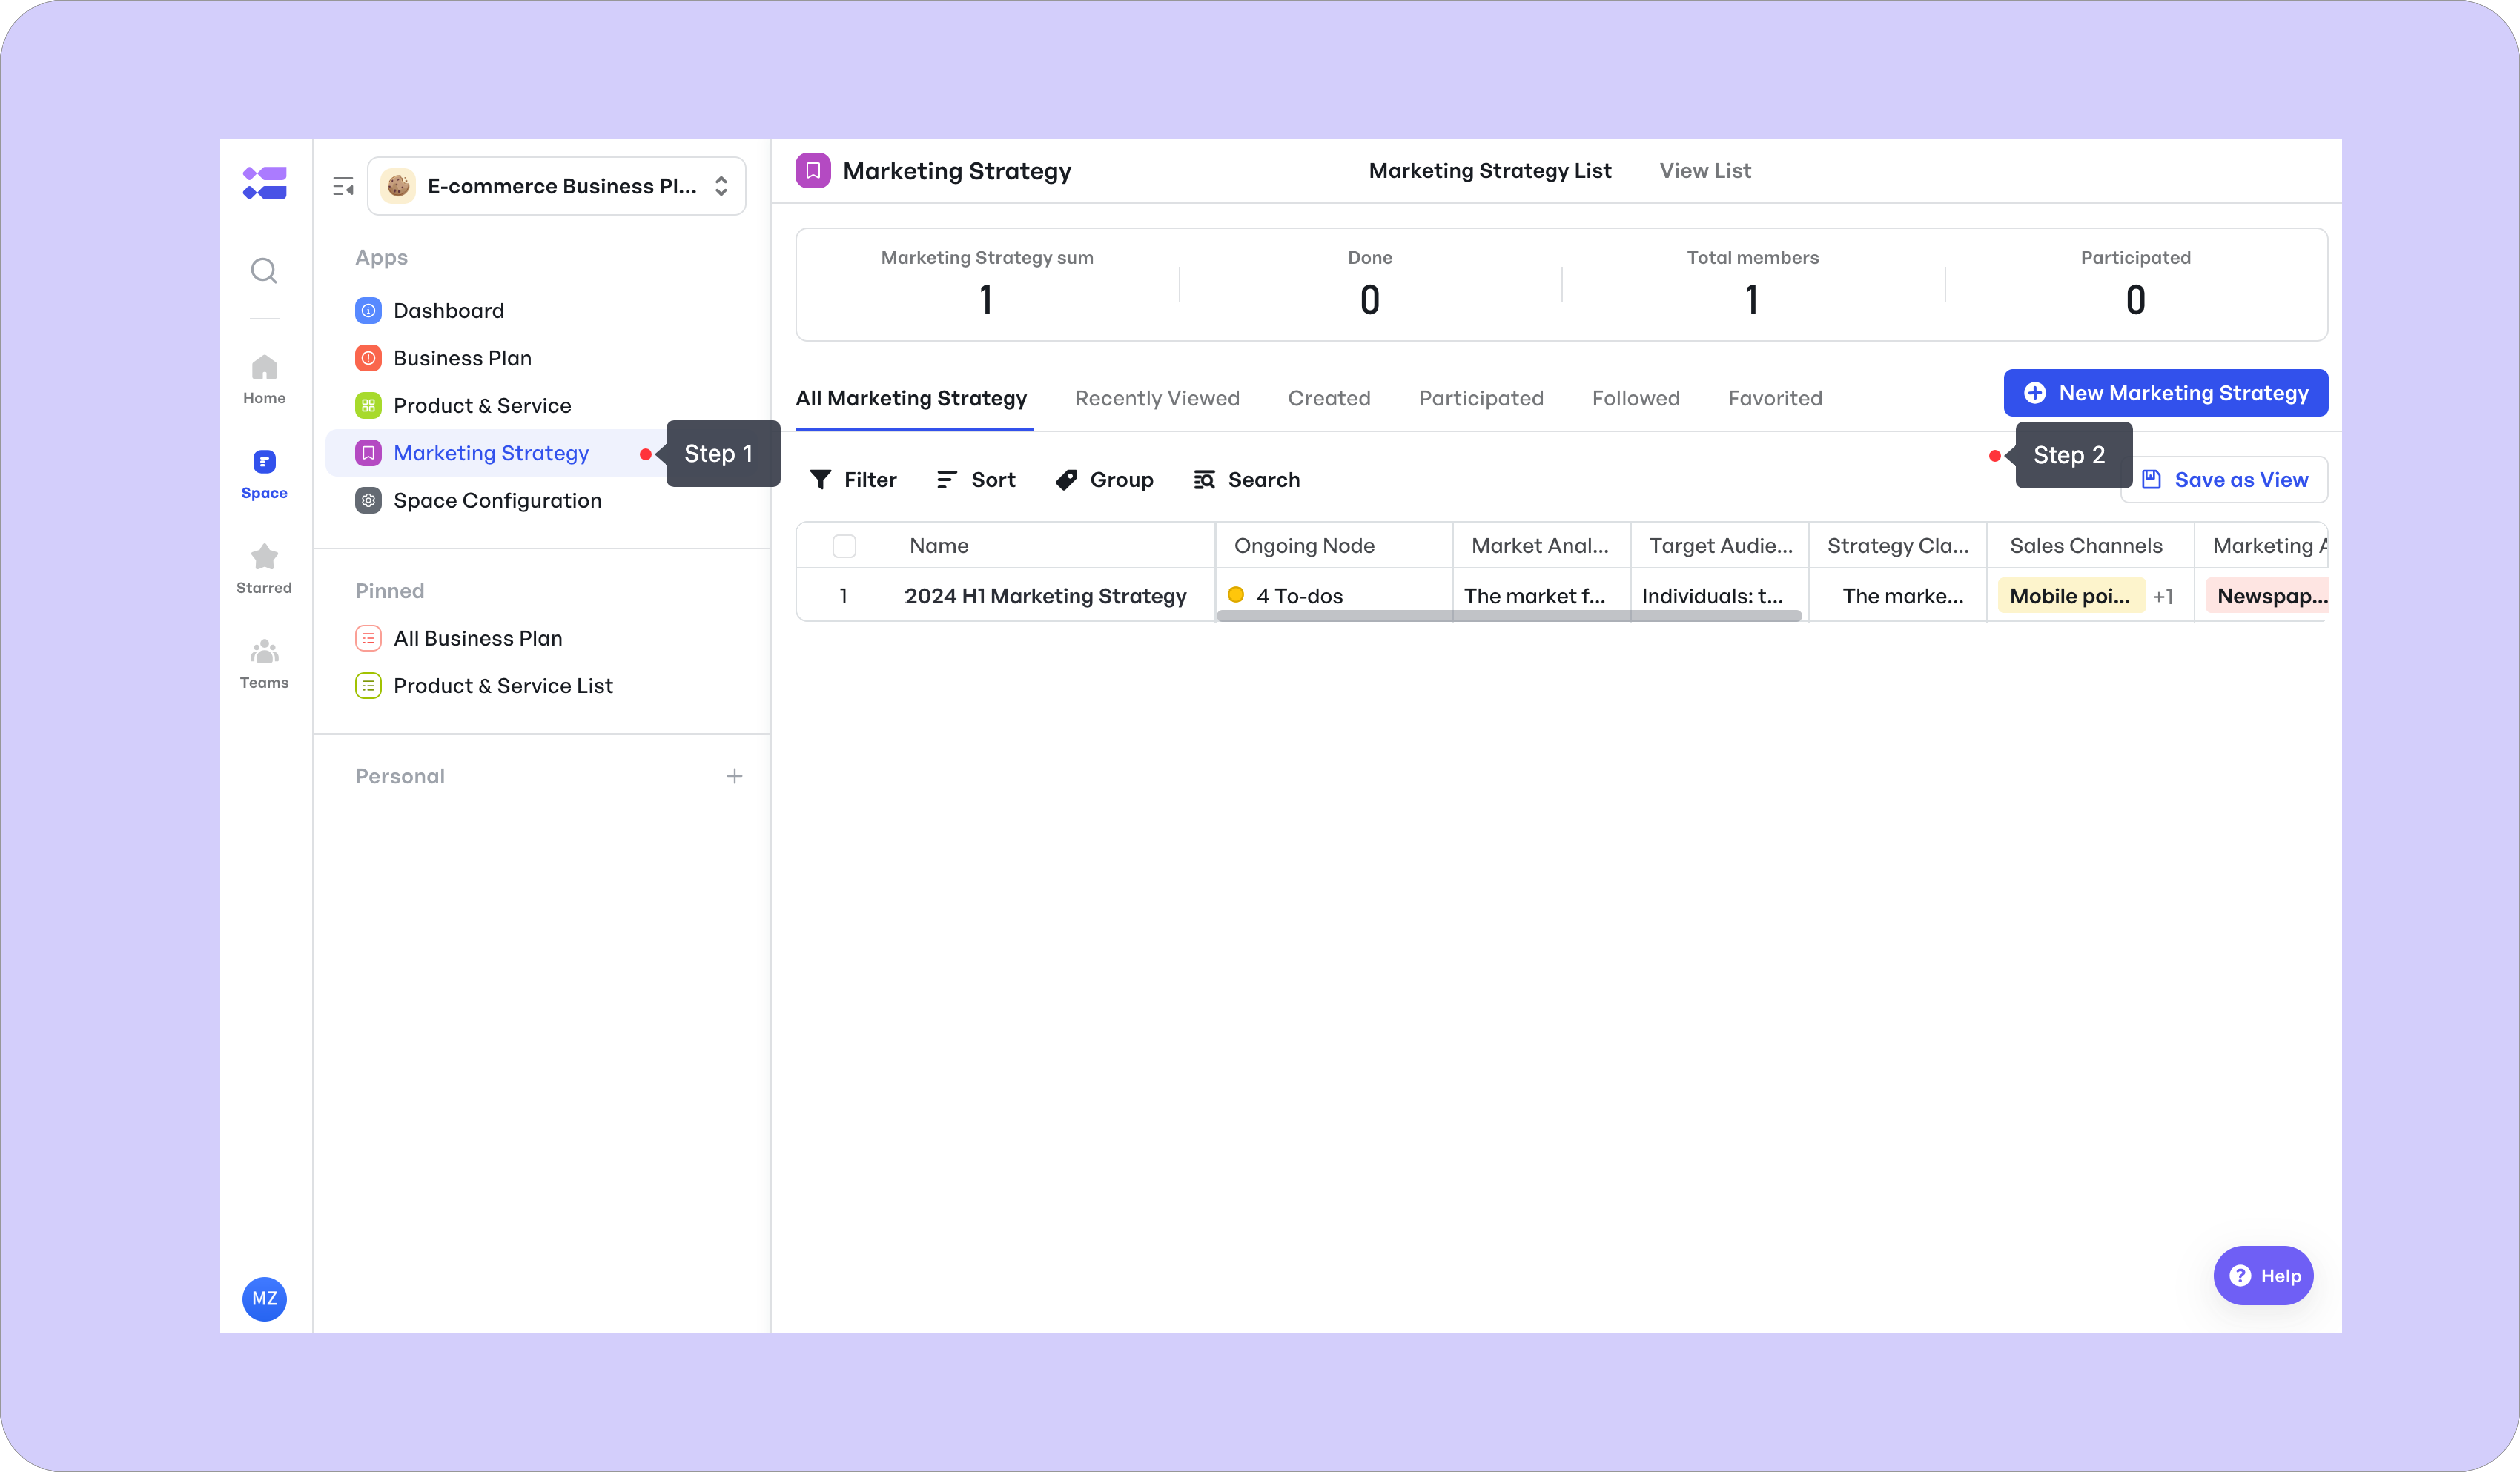Click the 4 To-dos cell

(1334, 596)
